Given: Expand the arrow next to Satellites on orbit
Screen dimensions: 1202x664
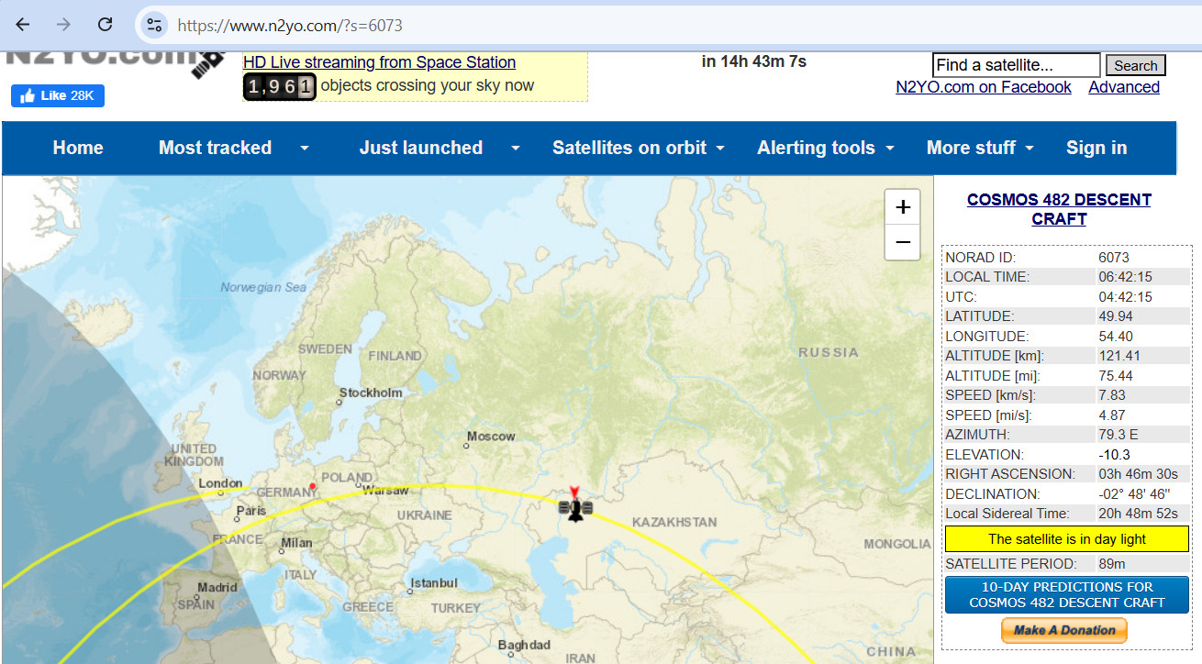Looking at the screenshot, I should [x=720, y=148].
